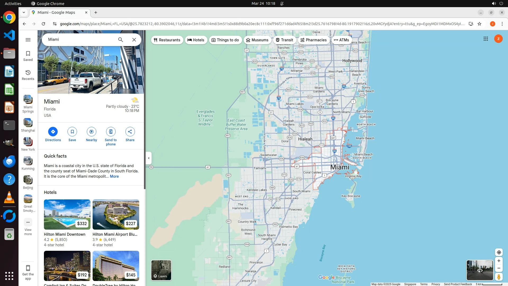Image resolution: width=508 pixels, height=286 pixels.
Task: Collapse the side panel arrow
Action: click(x=148, y=158)
